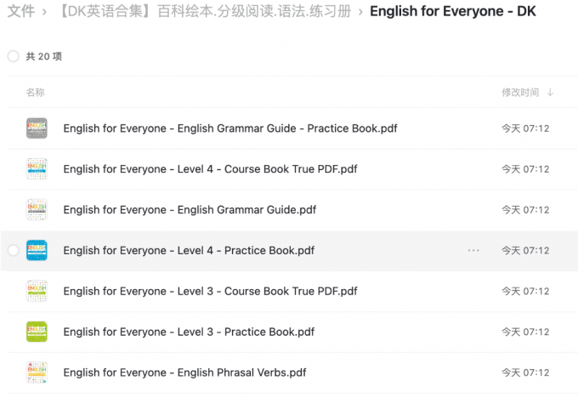Click modified time of Grammar Guide Practice Book
Screen dimensions: 578x398
(x=525, y=128)
